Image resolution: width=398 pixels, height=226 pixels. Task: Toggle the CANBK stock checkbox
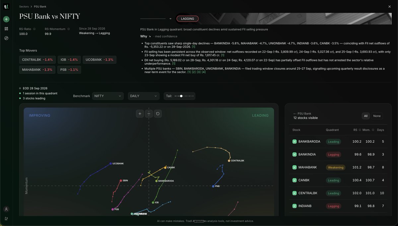(x=295, y=180)
